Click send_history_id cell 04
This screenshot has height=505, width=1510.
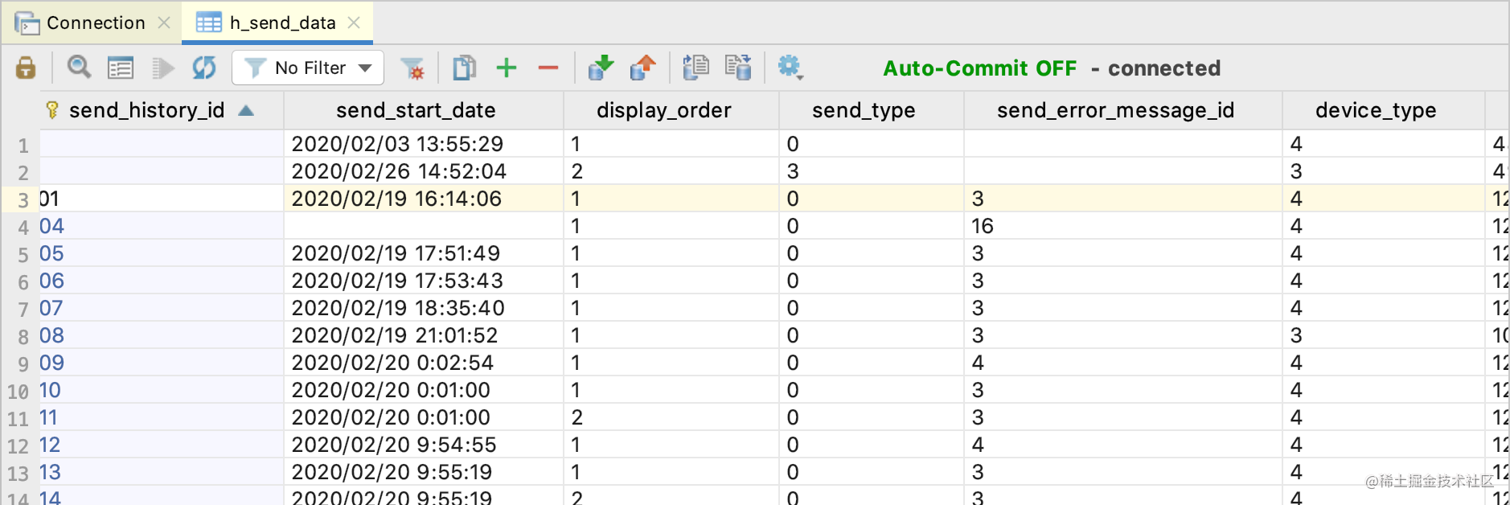(161, 226)
